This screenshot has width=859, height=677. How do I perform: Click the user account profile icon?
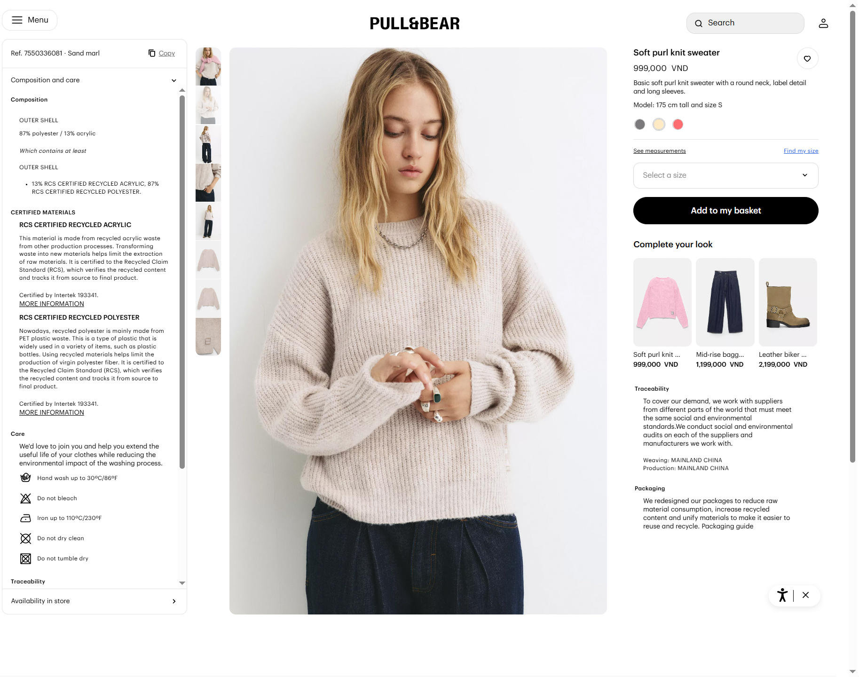tap(823, 23)
